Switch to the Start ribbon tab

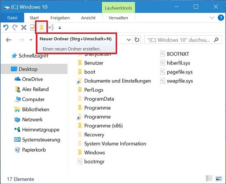[x=34, y=18]
